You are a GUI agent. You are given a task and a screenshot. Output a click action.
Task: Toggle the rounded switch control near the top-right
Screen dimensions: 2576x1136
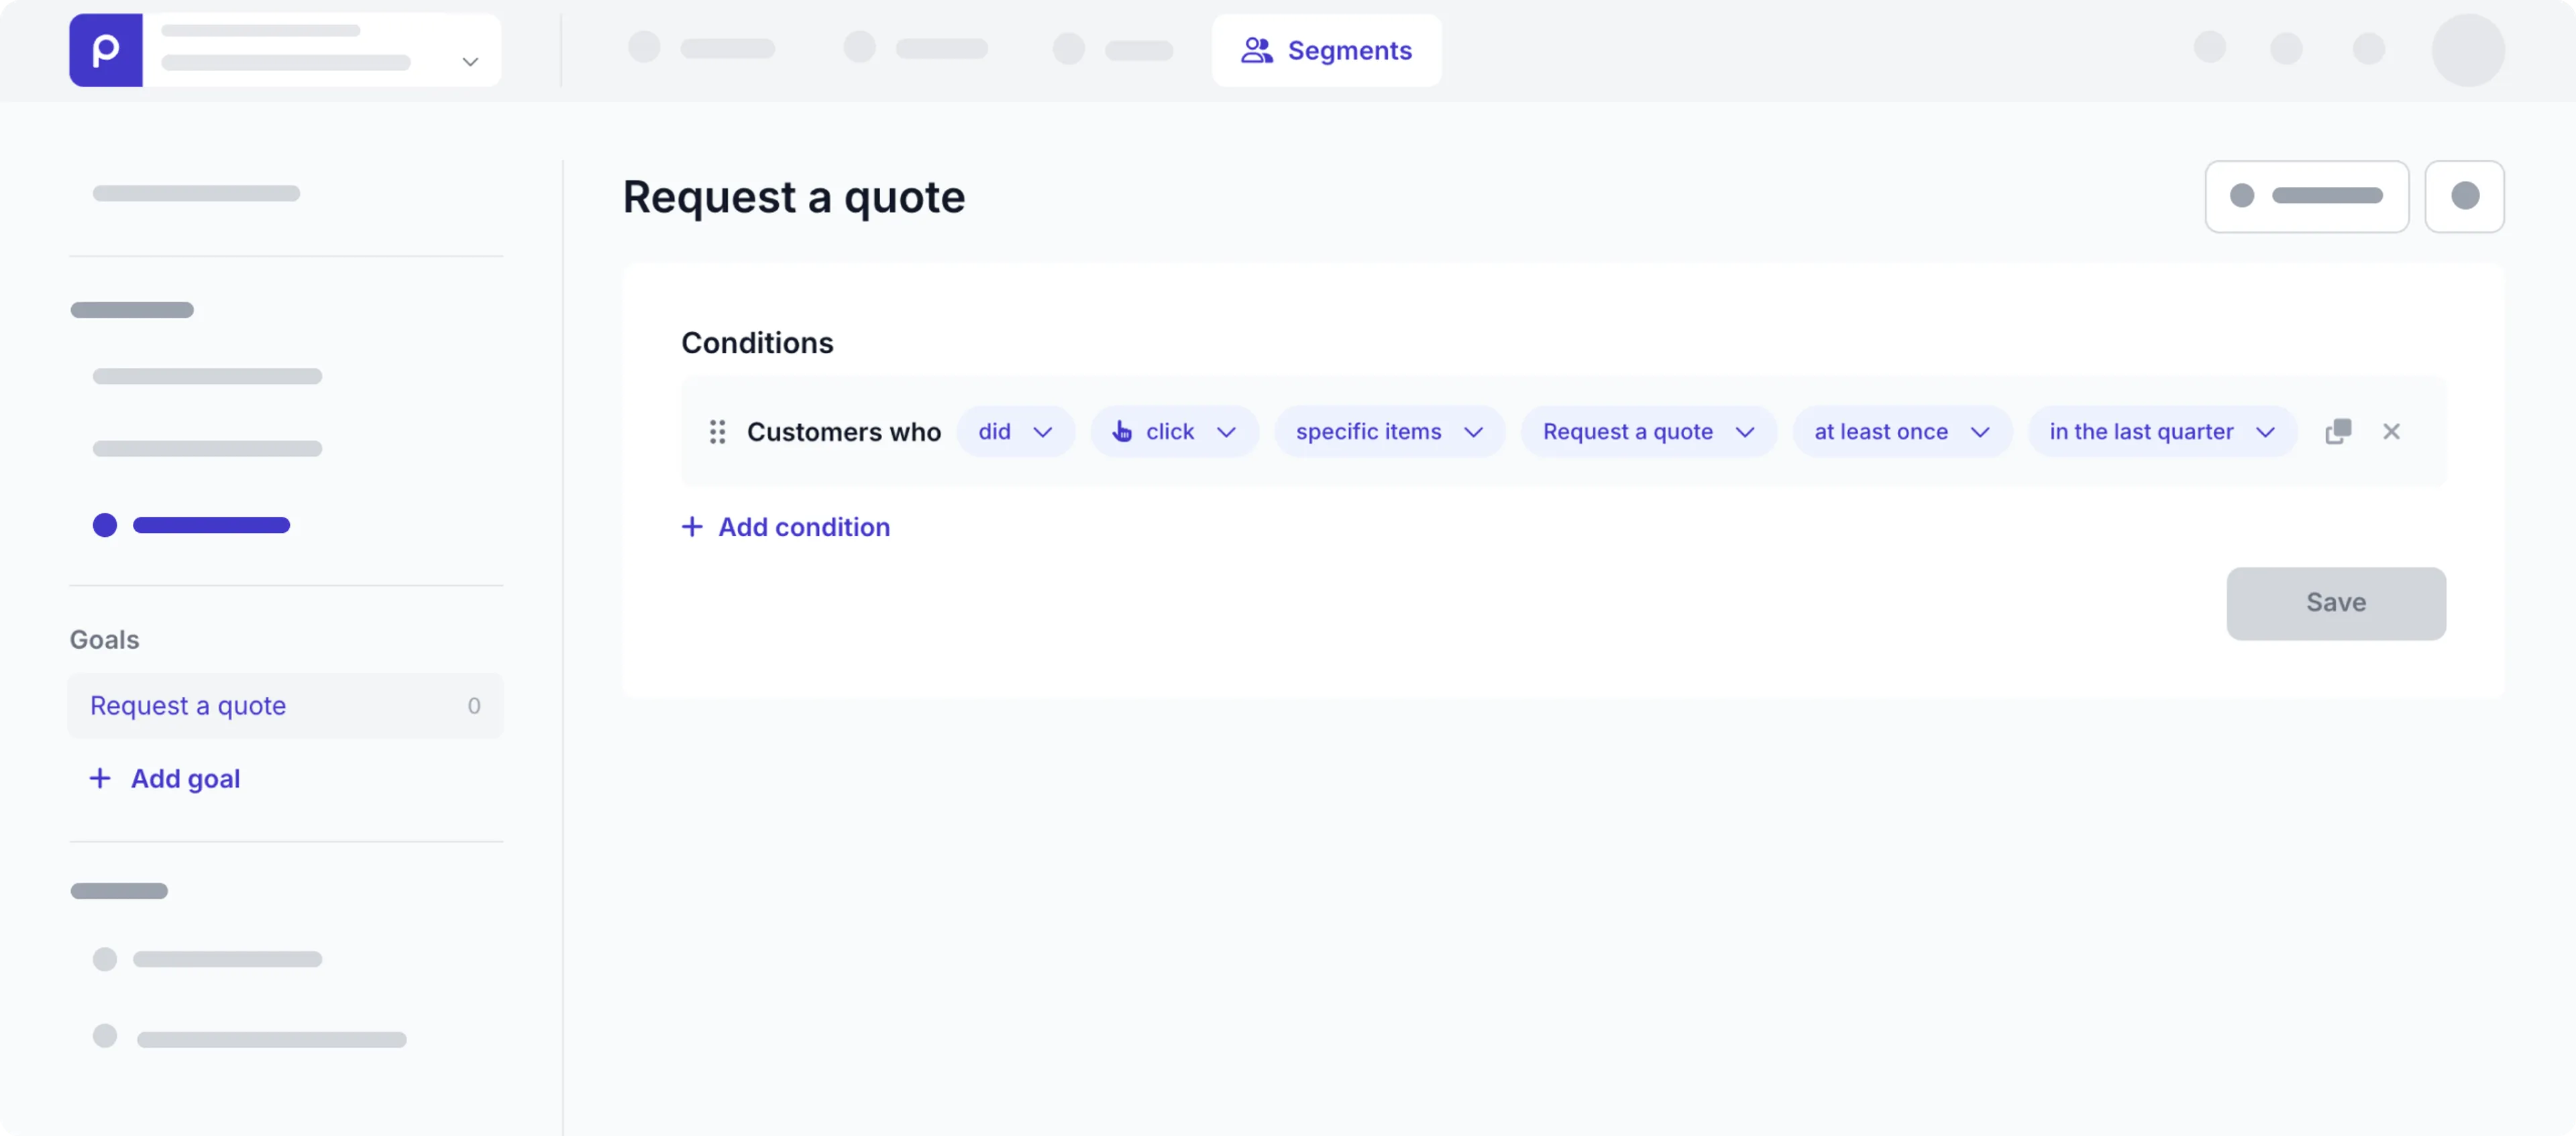tap(2307, 196)
